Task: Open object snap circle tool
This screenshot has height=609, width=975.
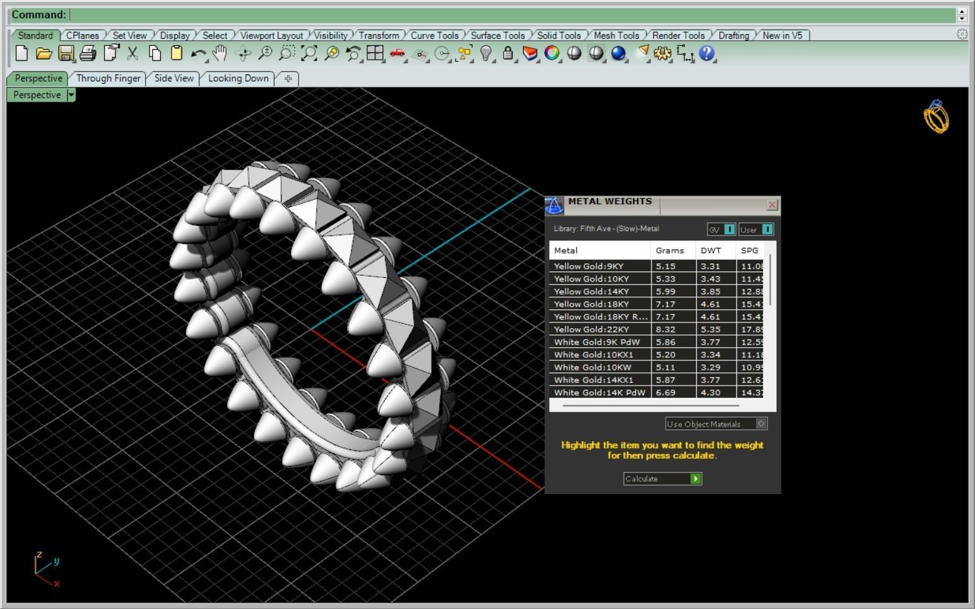Action: [442, 54]
